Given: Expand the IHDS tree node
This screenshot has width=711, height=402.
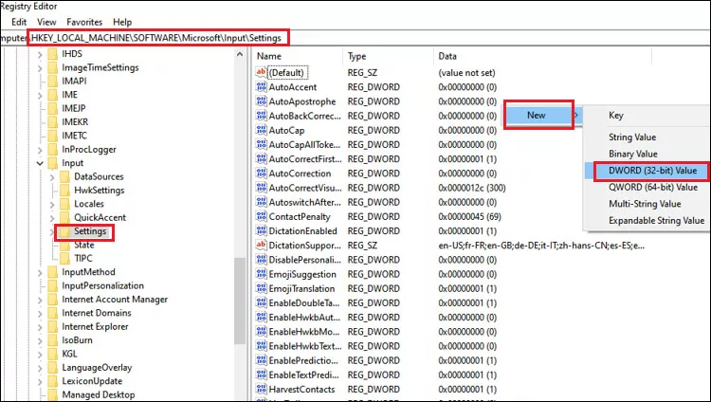Looking at the screenshot, I should 40,55.
